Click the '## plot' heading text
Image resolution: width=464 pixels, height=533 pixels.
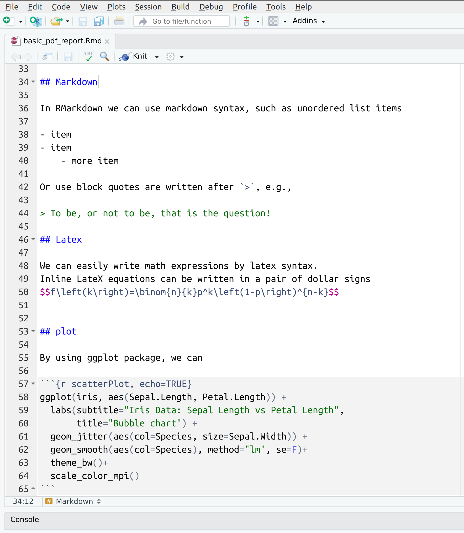tap(58, 332)
